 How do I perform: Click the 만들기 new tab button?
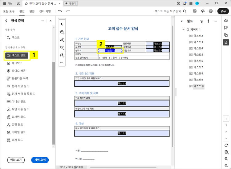[71, 3]
